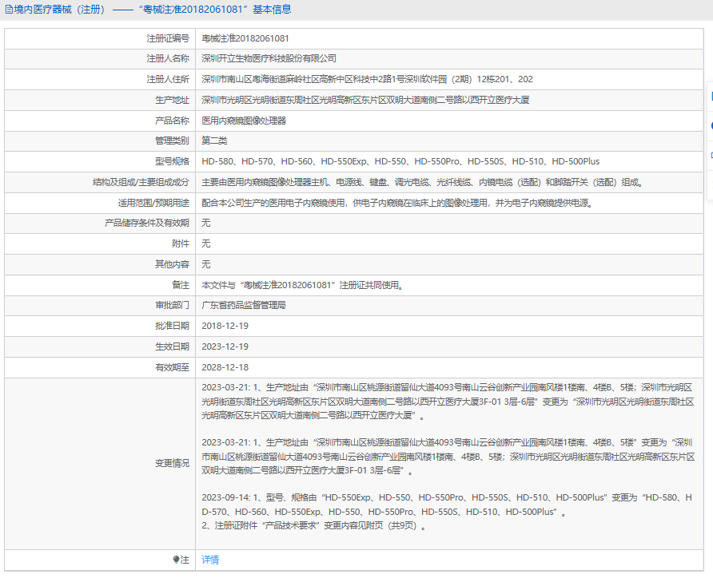Click the 适用范围/预期用途 description text
This screenshot has height=578, width=713.
click(397, 203)
